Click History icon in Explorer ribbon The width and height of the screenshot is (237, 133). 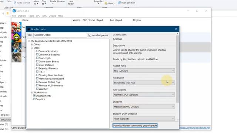pos(106,3)
